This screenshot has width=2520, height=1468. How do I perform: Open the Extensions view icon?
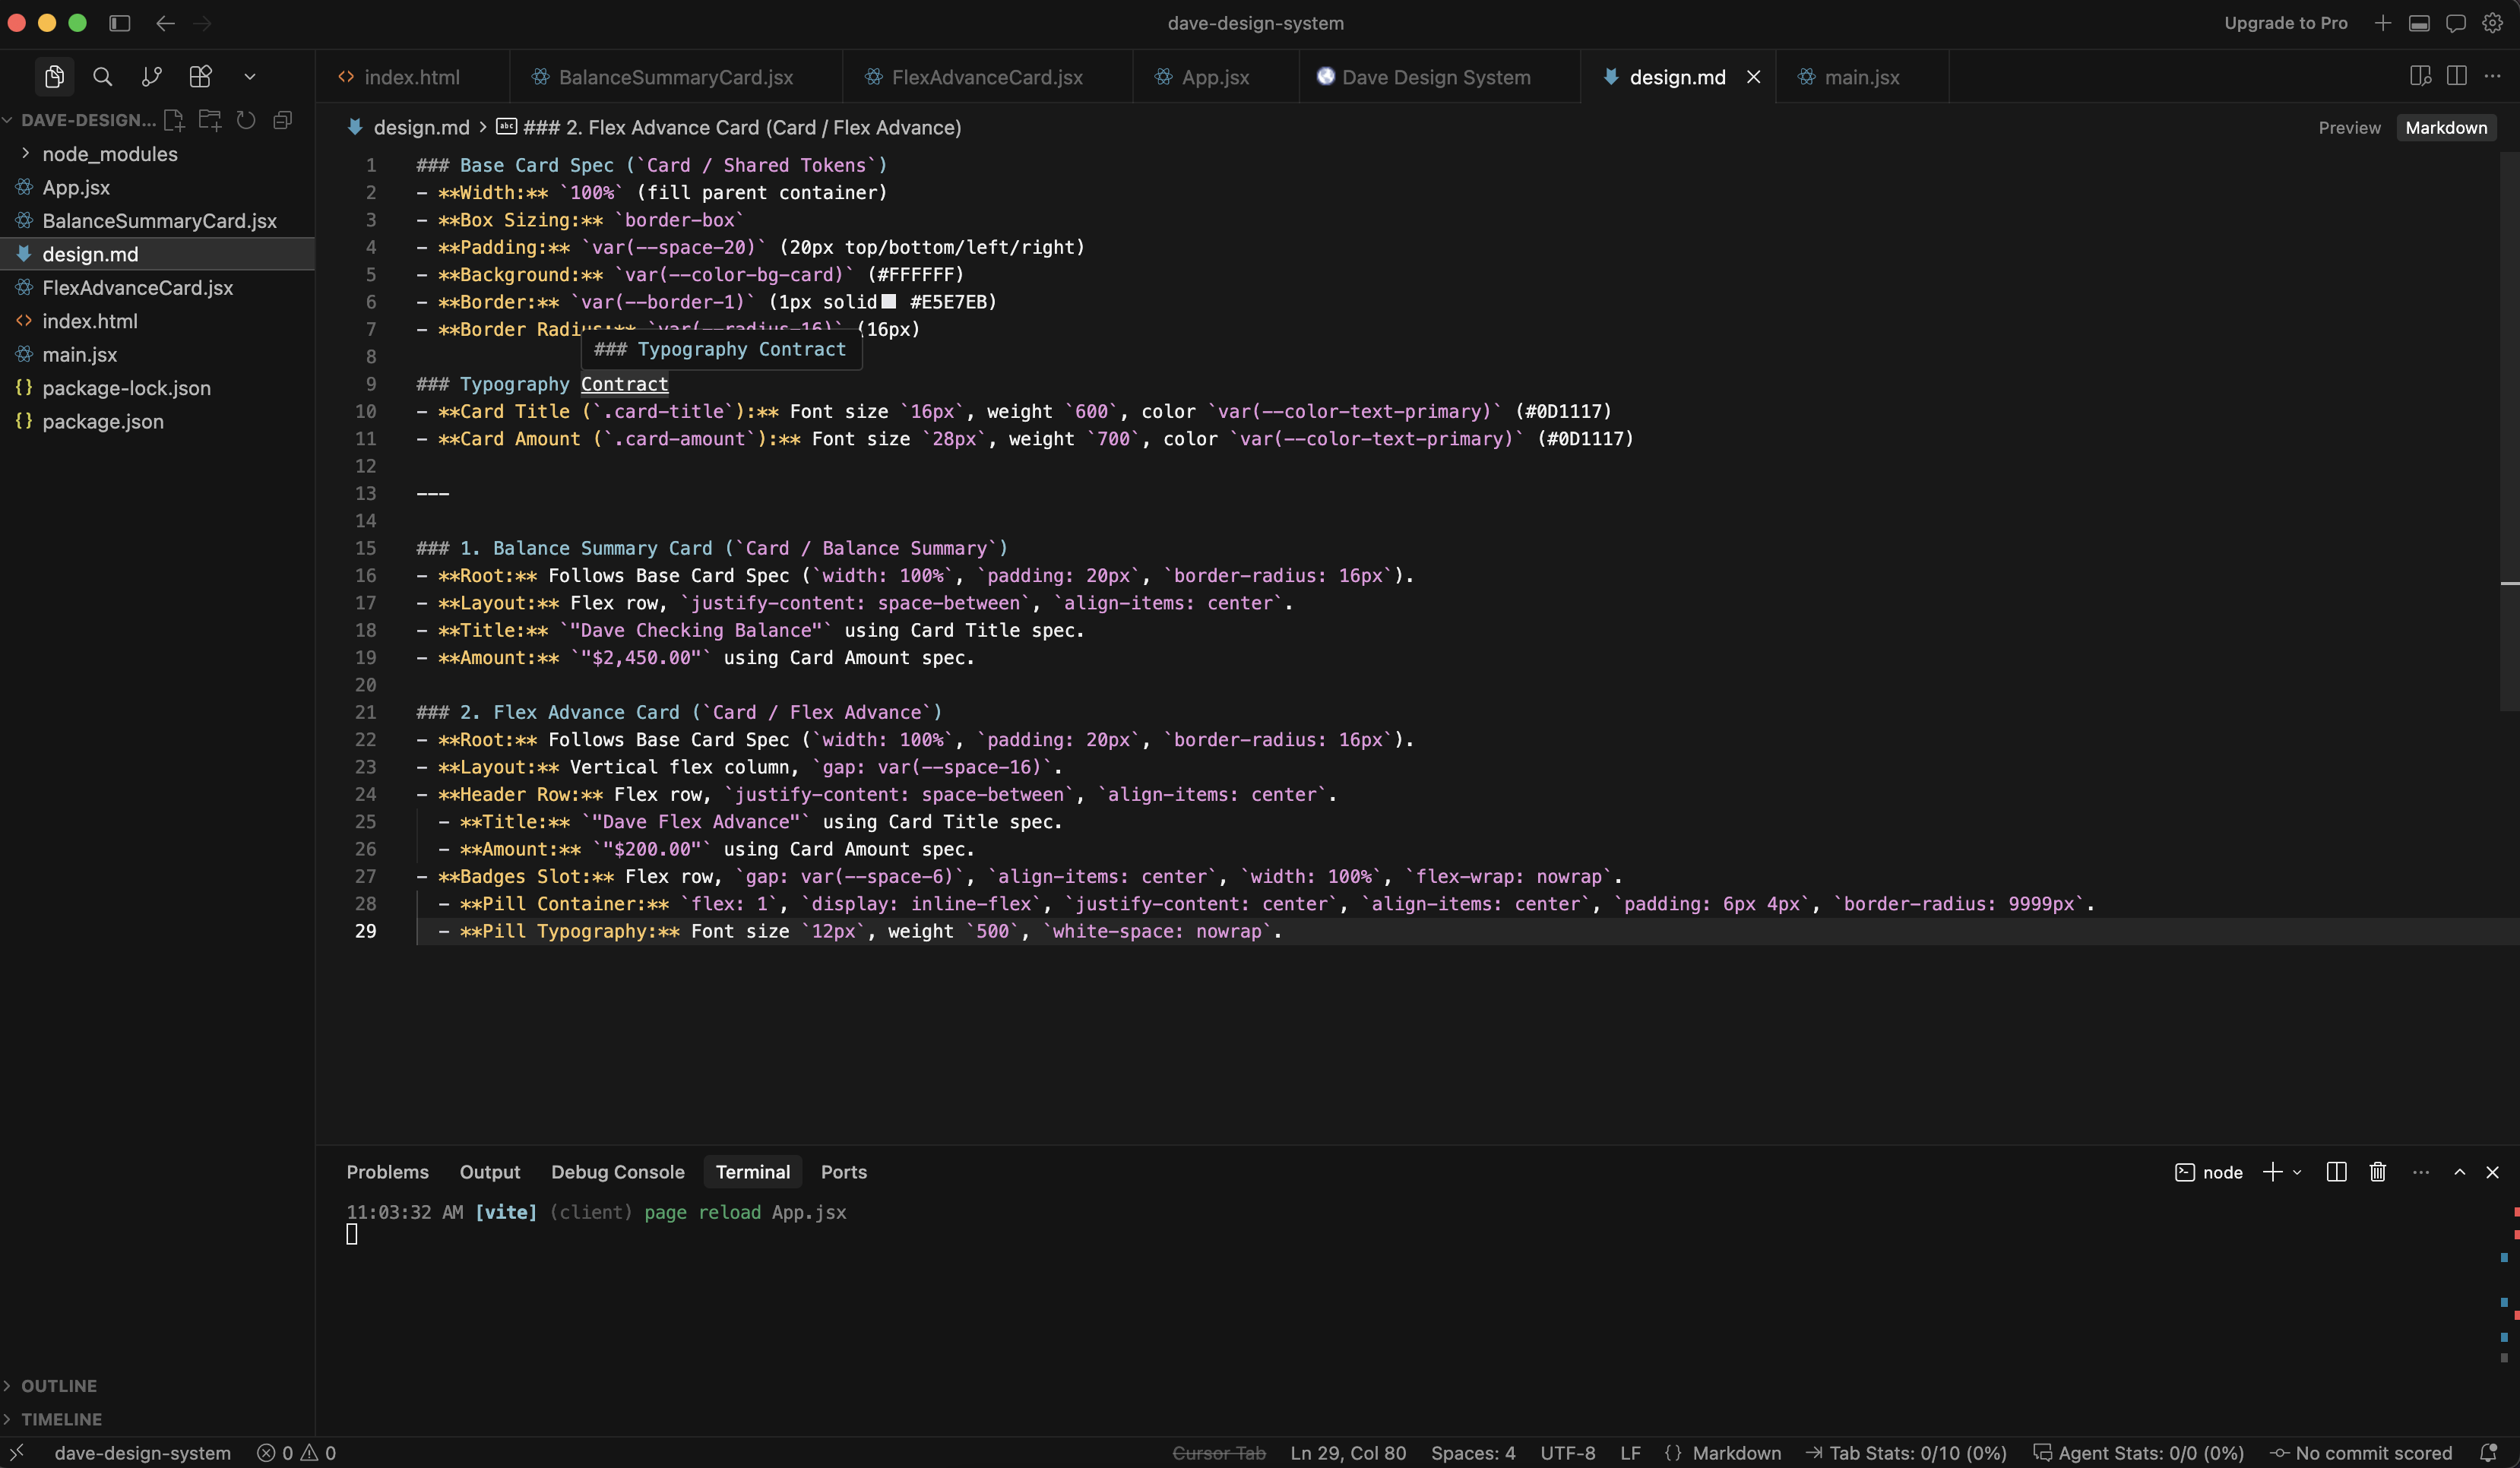201,76
